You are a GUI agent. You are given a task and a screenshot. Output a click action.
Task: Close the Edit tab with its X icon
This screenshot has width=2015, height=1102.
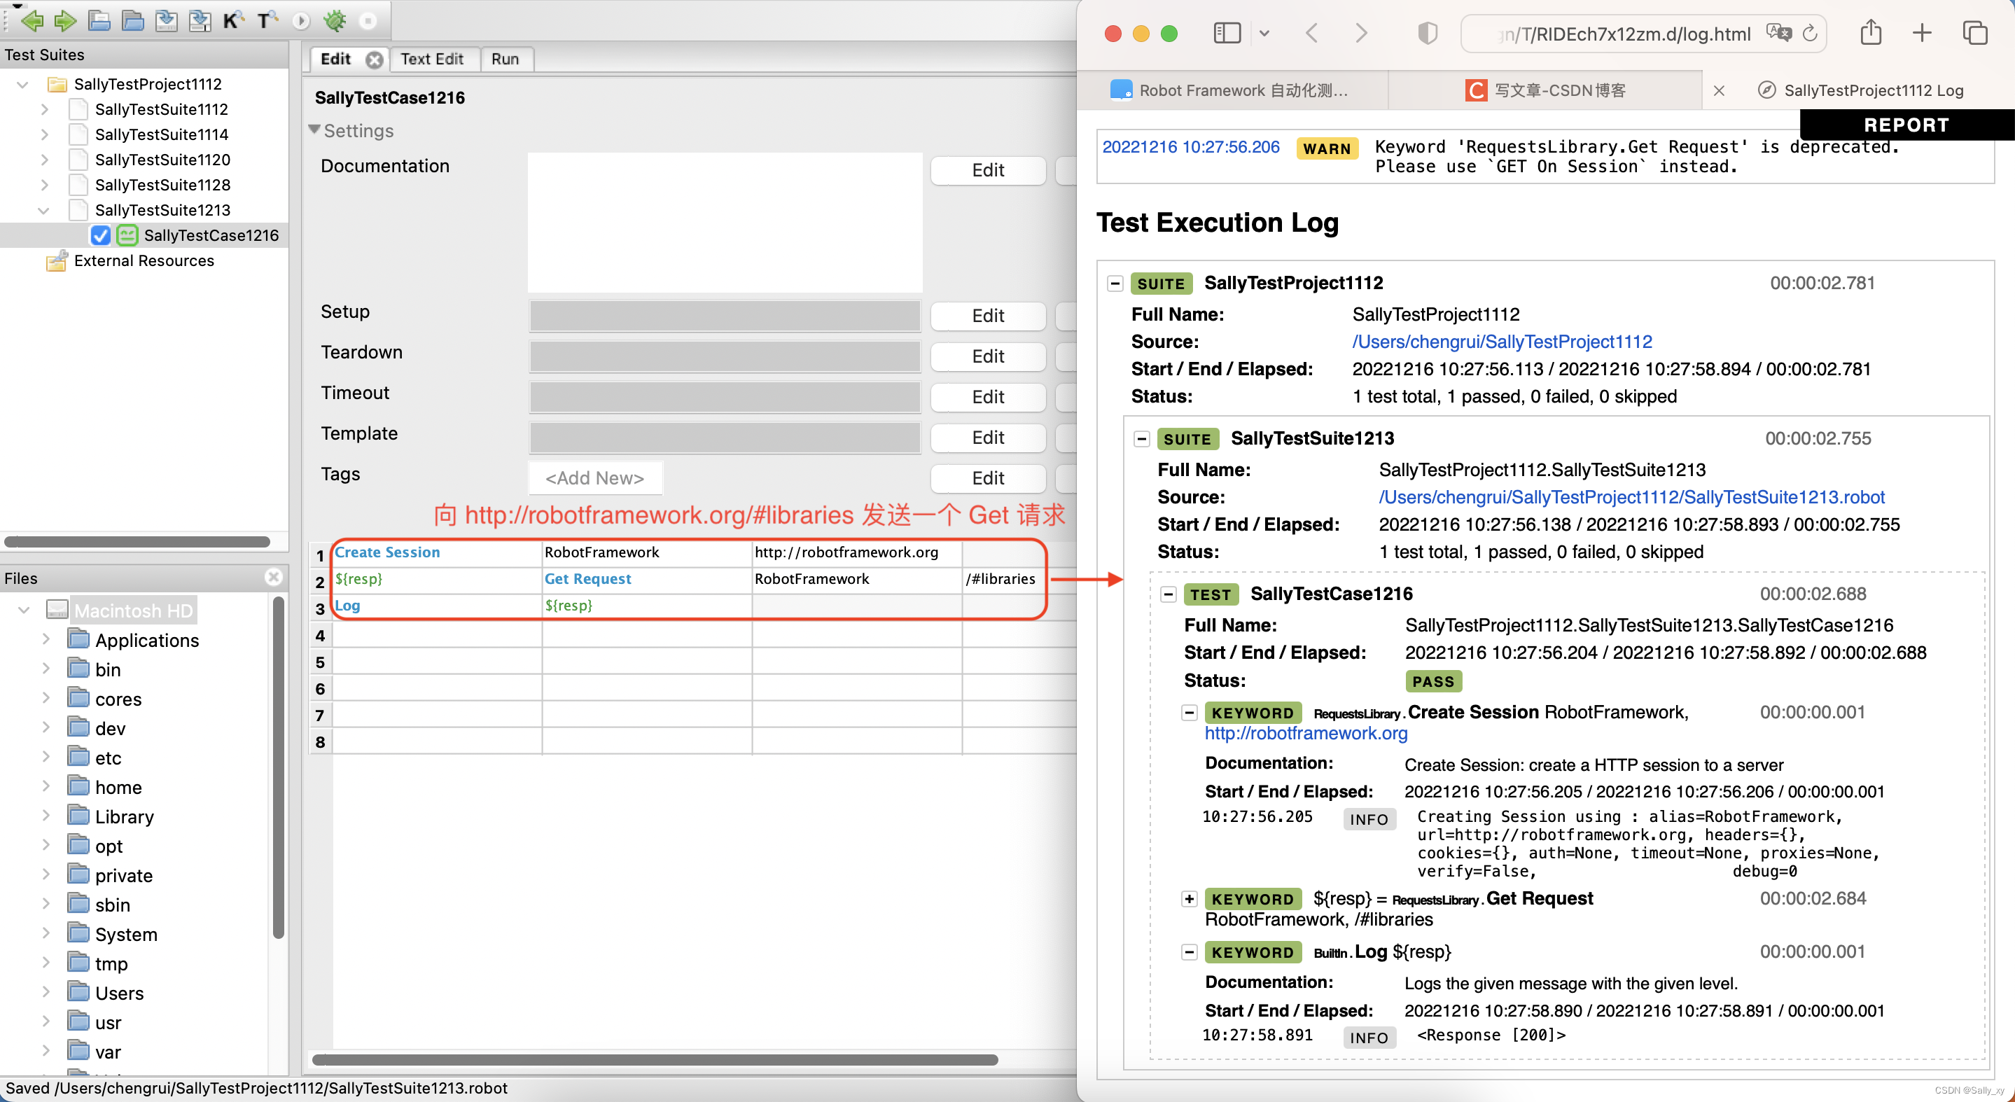pyautogui.click(x=375, y=60)
